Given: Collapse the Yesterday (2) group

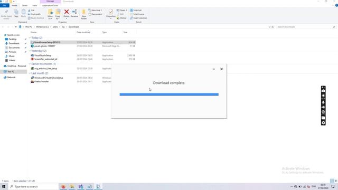Looking at the screenshot, I should (30, 51).
